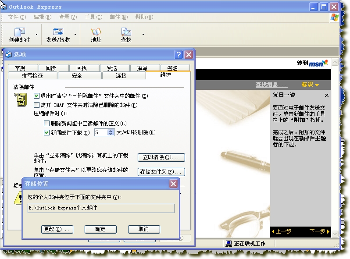Click 确定 in 存储位置 dialog
350x259 pixels.
pos(100,229)
